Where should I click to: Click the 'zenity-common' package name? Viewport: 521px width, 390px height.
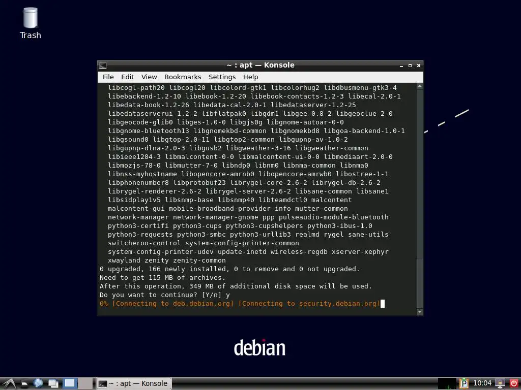tap(199, 261)
